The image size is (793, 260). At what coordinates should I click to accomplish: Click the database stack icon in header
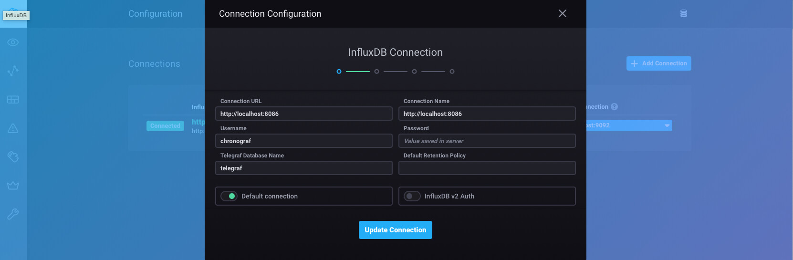[684, 13]
